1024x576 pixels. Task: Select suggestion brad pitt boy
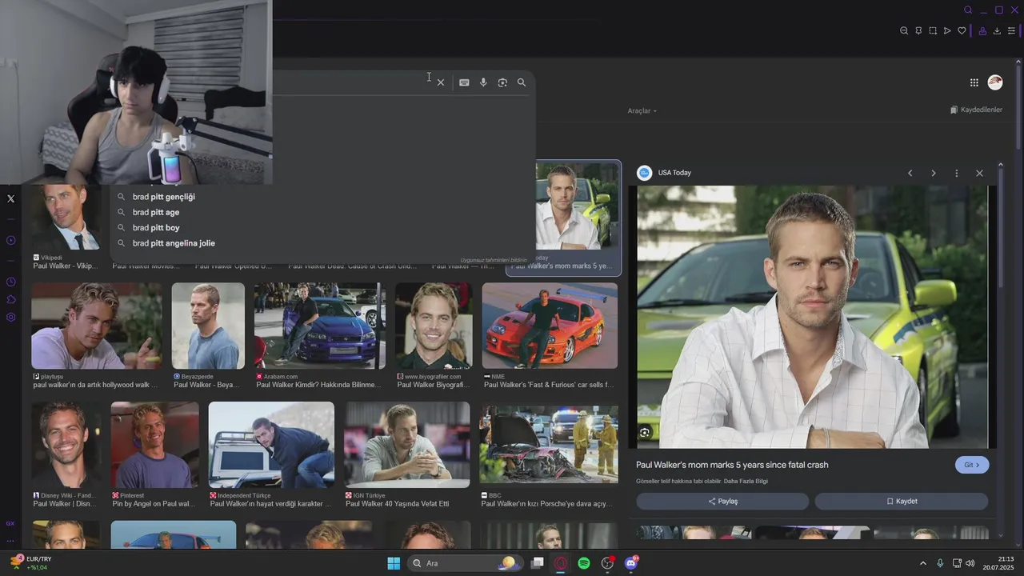click(x=156, y=227)
